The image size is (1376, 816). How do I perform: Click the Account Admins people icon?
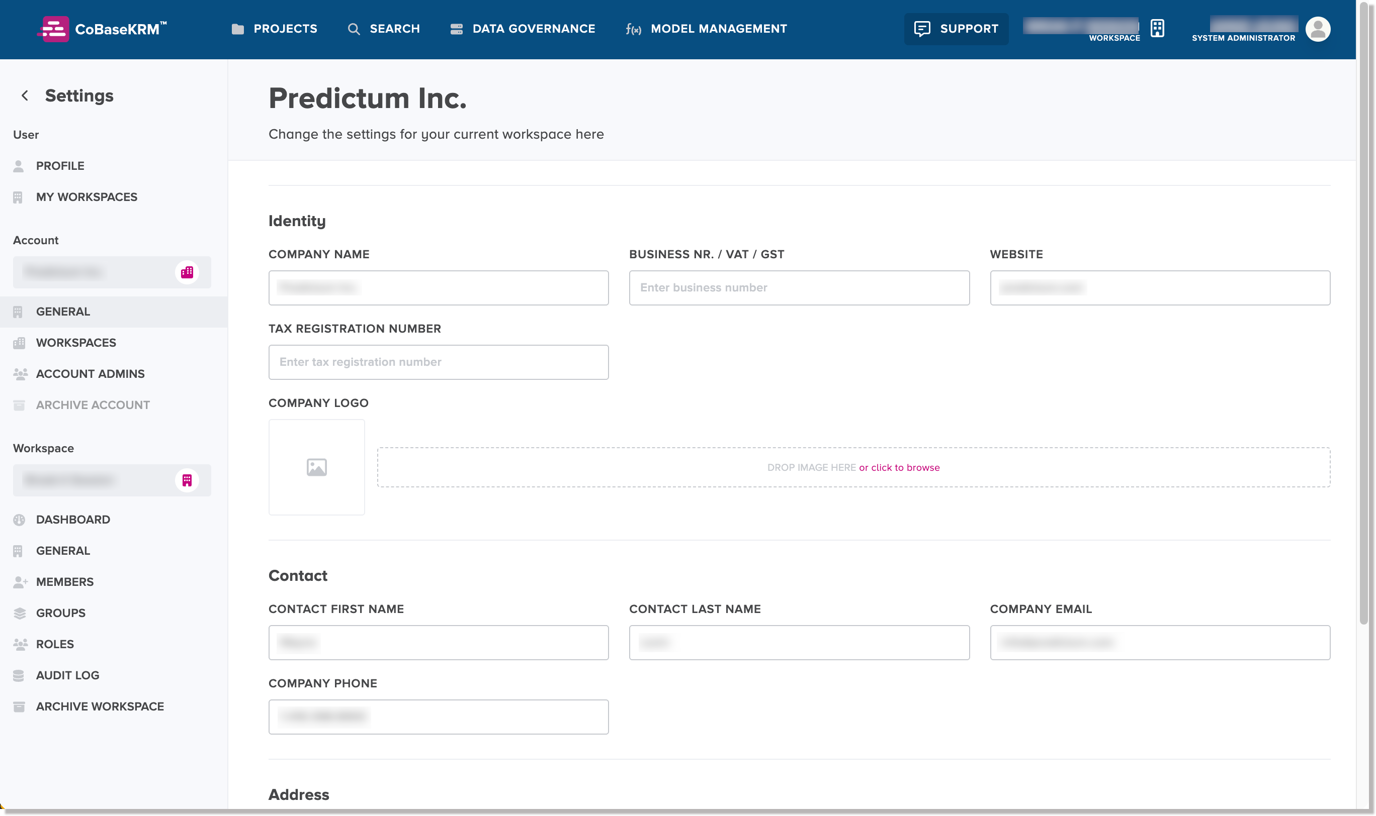tap(20, 374)
